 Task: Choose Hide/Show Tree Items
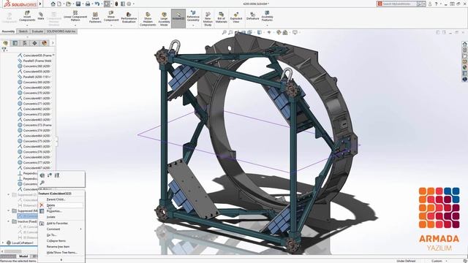coord(61,253)
